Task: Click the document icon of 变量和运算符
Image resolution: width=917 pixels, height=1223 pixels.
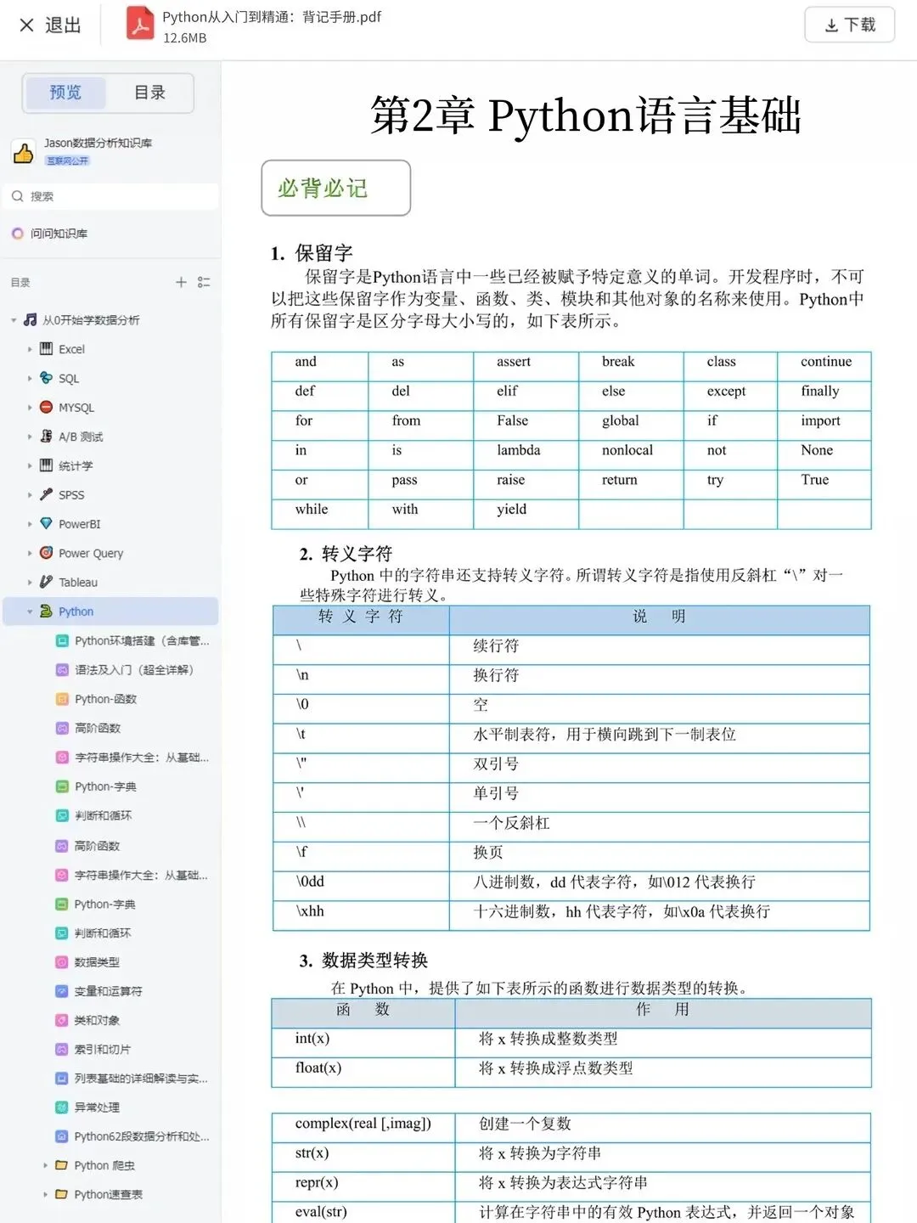Action: click(x=61, y=991)
